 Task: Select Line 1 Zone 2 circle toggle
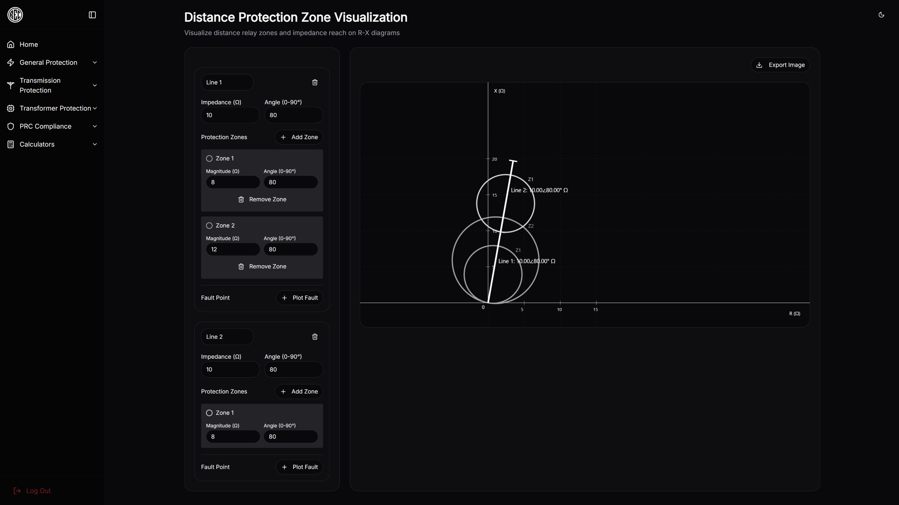[x=209, y=225]
